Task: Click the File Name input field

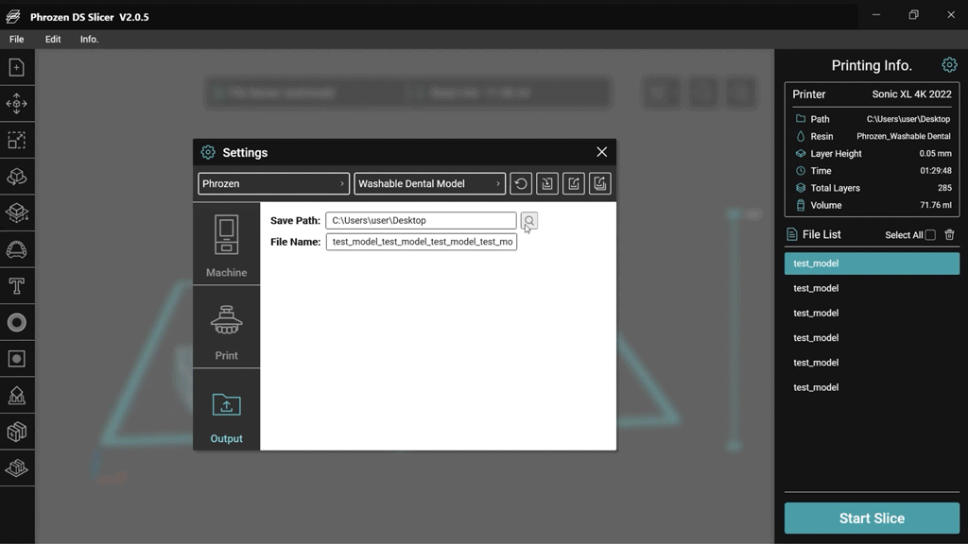Action: coord(422,242)
